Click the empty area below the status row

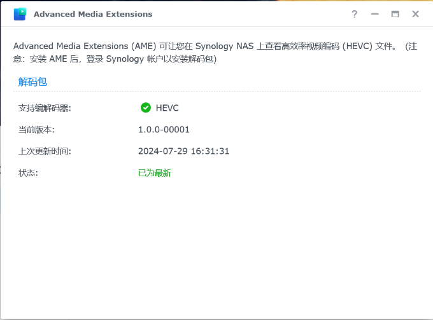(x=216, y=248)
